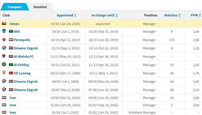Open the Persepolis club link

pos(22,40)
